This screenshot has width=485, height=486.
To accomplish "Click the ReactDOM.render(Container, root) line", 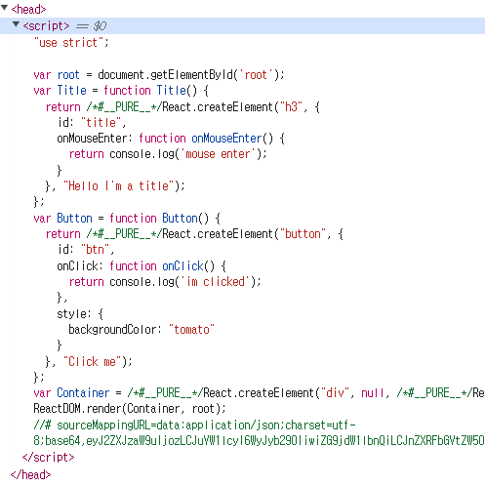I will click(x=130, y=409).
